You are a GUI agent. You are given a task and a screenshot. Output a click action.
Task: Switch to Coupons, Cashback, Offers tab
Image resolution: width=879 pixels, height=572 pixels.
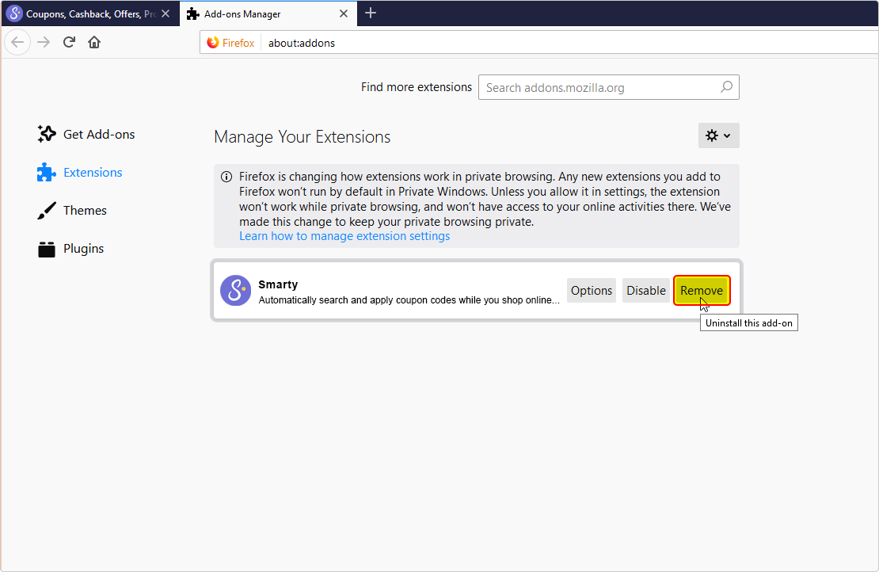(x=83, y=13)
